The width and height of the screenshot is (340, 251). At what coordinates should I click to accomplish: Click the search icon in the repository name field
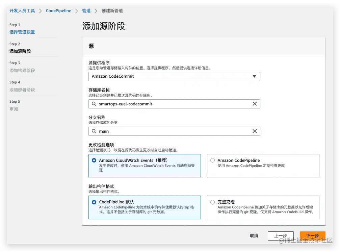coord(94,104)
